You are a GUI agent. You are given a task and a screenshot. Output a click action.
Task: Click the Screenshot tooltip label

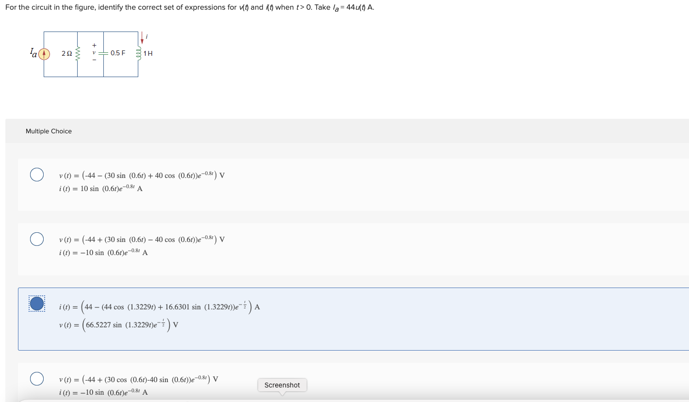282,385
